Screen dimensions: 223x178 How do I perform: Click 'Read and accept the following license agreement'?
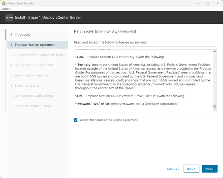click(x=110, y=42)
